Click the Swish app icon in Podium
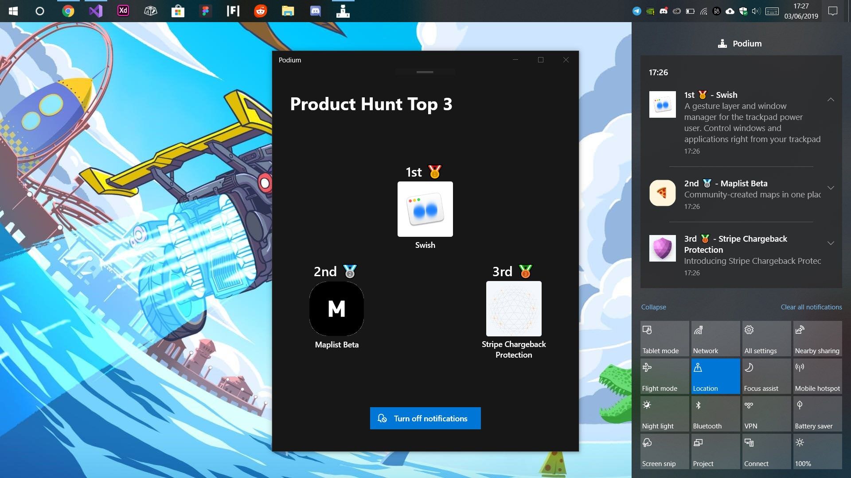851x478 pixels. 425,209
